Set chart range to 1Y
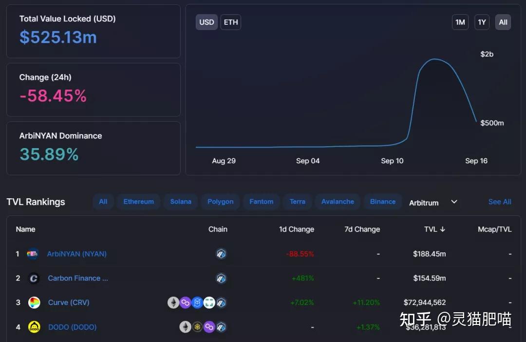The width and height of the screenshot is (526, 342). (482, 22)
